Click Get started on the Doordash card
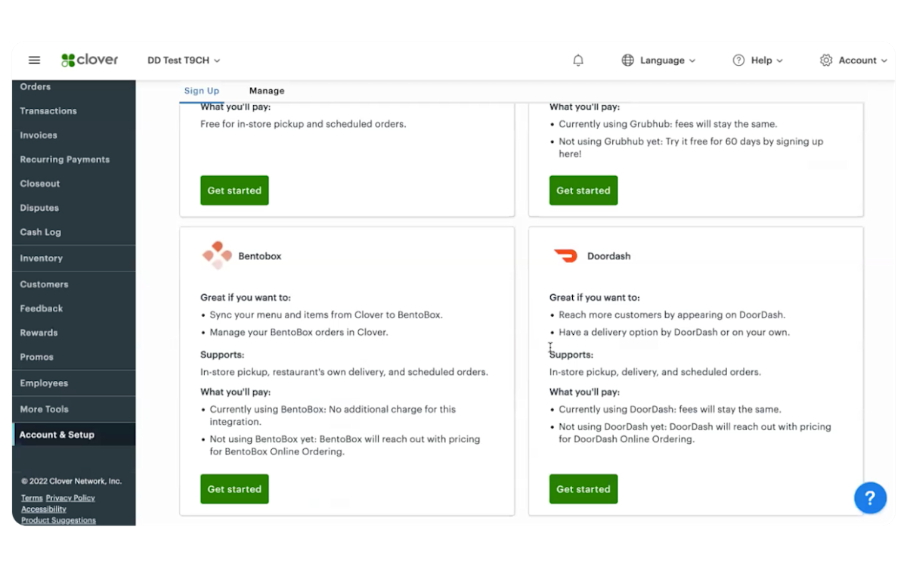Screen dimensions: 907x567 (x=584, y=489)
